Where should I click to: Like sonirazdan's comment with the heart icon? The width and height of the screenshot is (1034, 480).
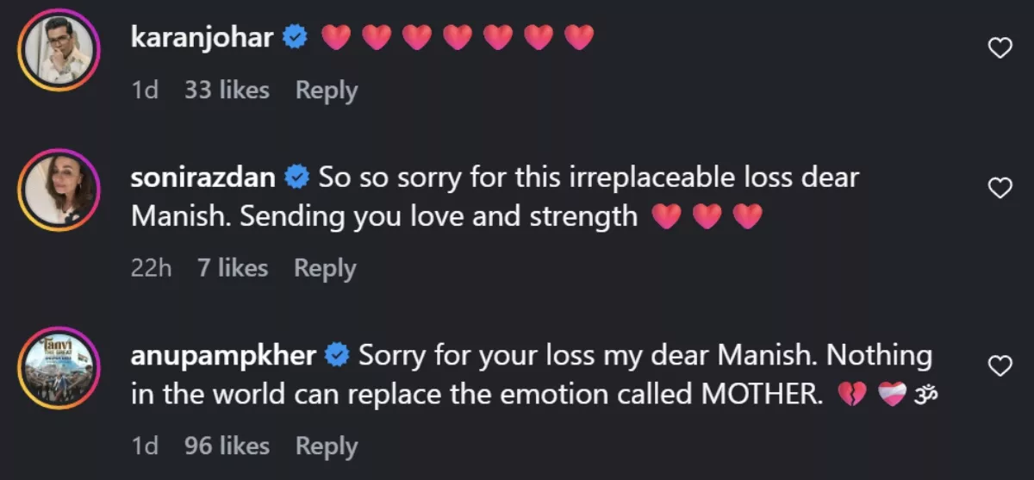point(999,188)
